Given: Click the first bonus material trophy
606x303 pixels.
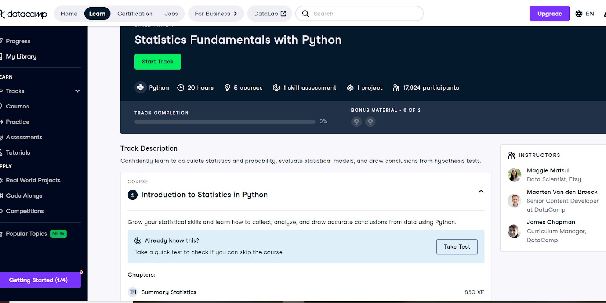Looking at the screenshot, I should pyautogui.click(x=356, y=122).
